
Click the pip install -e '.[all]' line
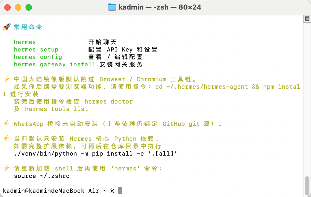[95, 154]
